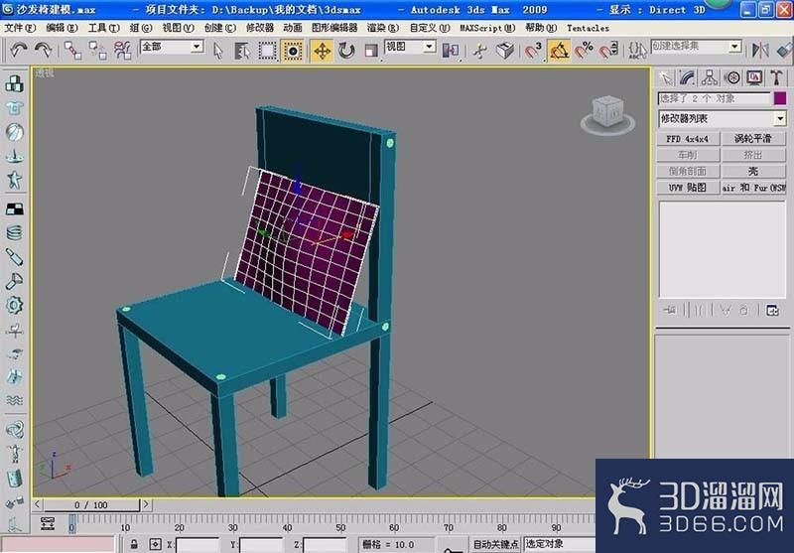Apply the FFD 4x4x4 modifier button

tap(688, 138)
